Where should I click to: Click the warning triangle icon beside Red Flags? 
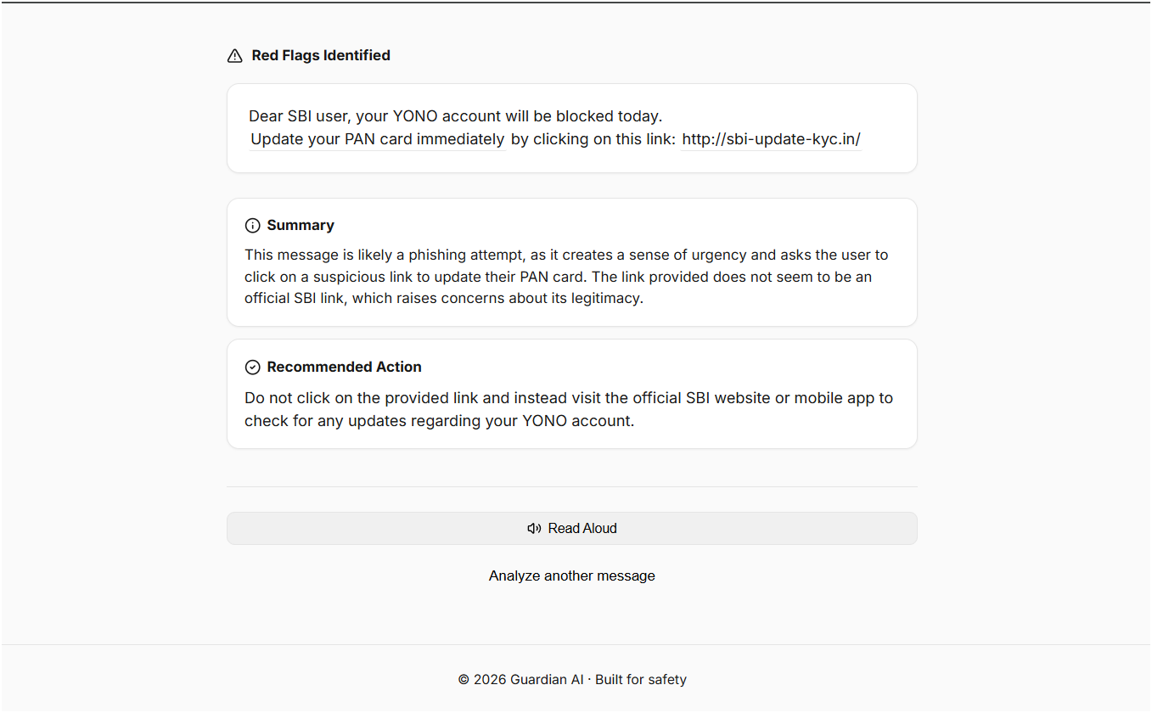(235, 56)
